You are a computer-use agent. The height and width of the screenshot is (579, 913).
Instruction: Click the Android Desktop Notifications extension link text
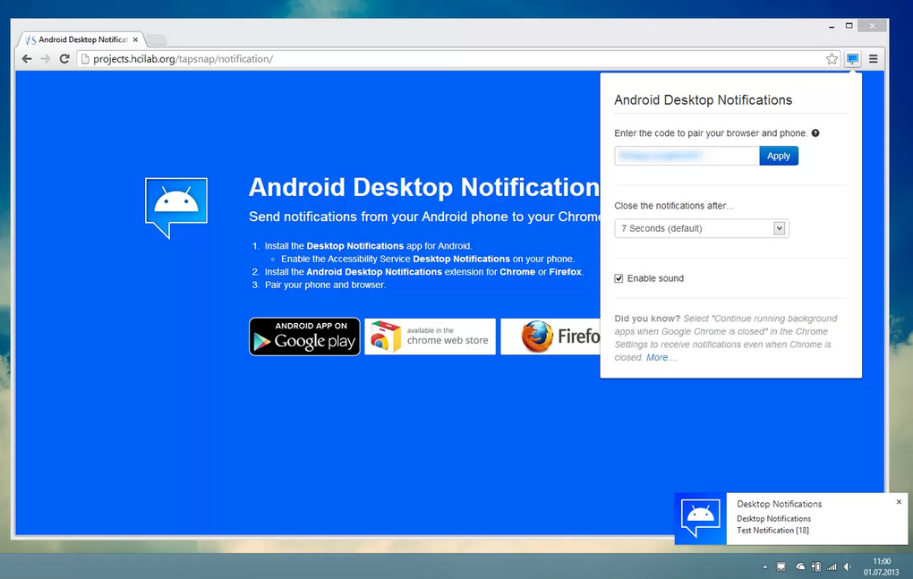pos(374,272)
